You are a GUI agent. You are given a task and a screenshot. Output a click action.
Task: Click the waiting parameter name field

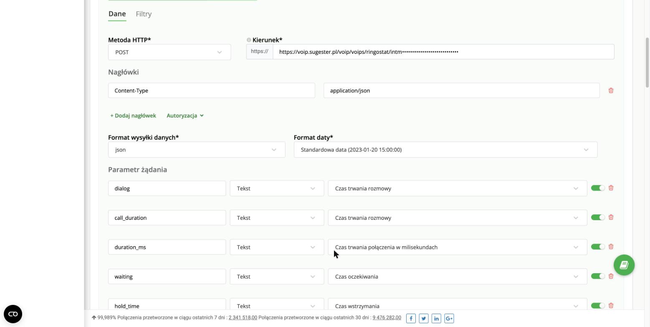pyautogui.click(x=167, y=277)
